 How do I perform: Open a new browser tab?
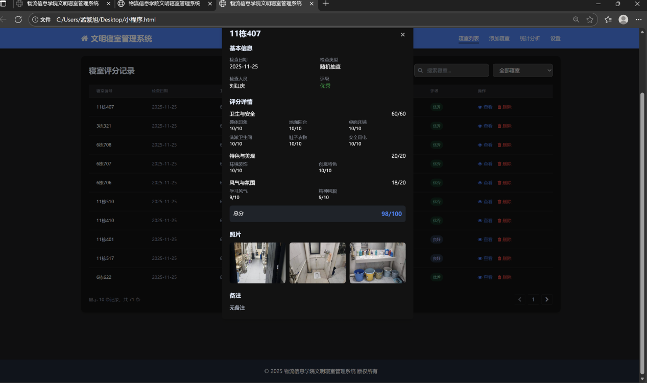[x=326, y=4]
